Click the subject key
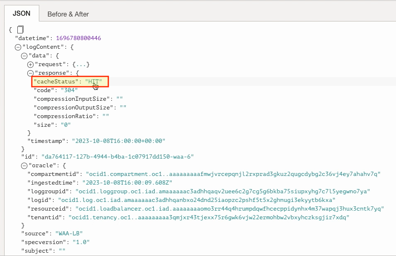The image size is (396, 256). point(37,251)
